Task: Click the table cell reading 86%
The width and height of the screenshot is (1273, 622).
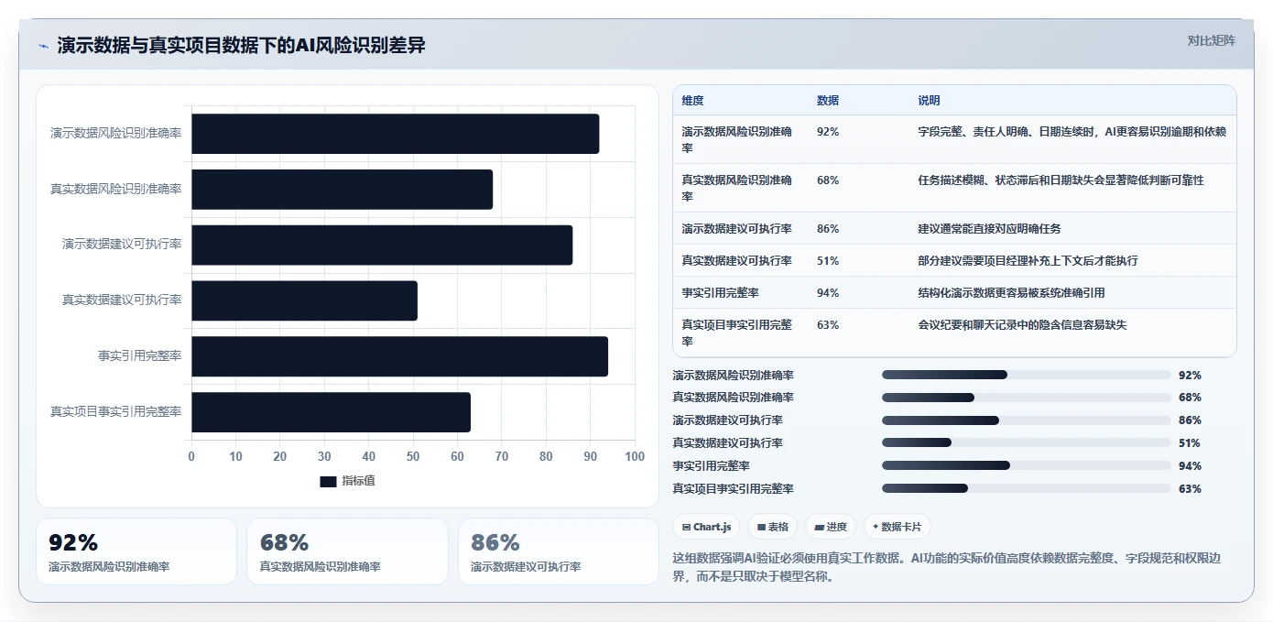Action: pyautogui.click(x=828, y=229)
